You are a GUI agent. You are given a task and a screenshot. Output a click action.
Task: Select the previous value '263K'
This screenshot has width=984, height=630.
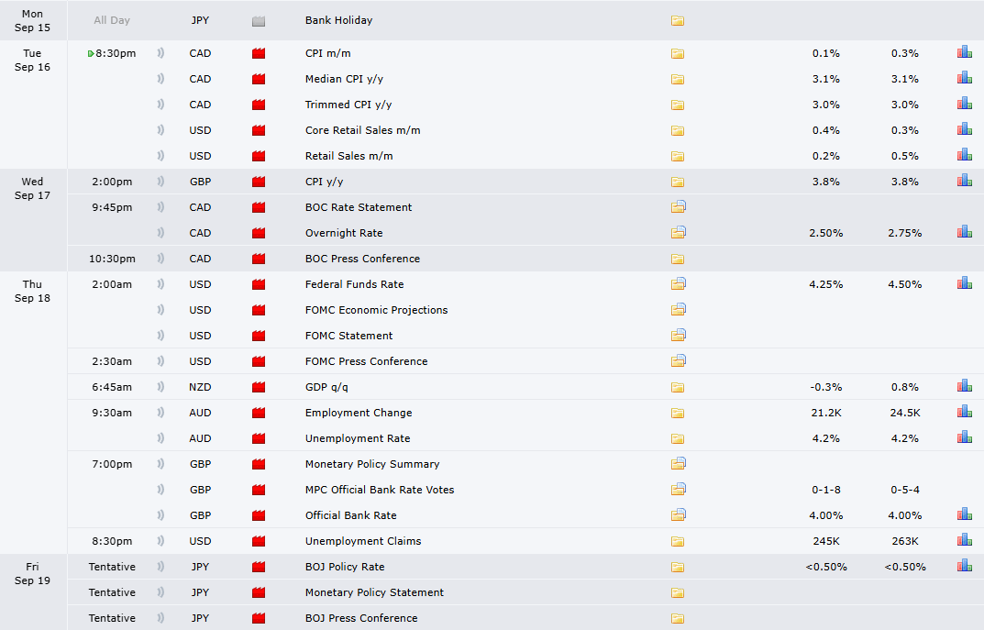[x=905, y=541]
